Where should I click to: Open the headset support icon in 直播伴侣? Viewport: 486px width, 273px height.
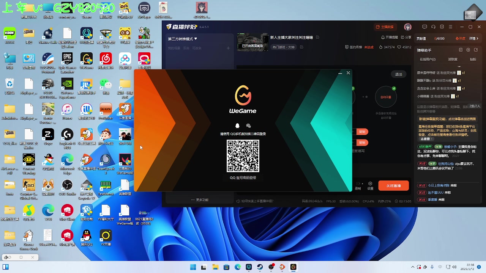click(433, 27)
